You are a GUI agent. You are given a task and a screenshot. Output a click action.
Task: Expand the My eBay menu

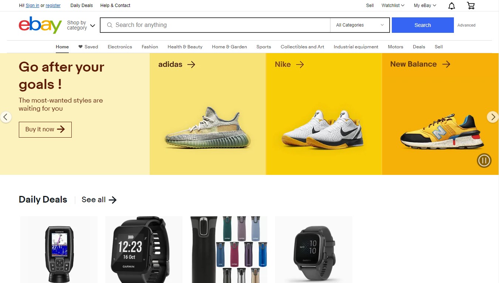click(x=425, y=6)
